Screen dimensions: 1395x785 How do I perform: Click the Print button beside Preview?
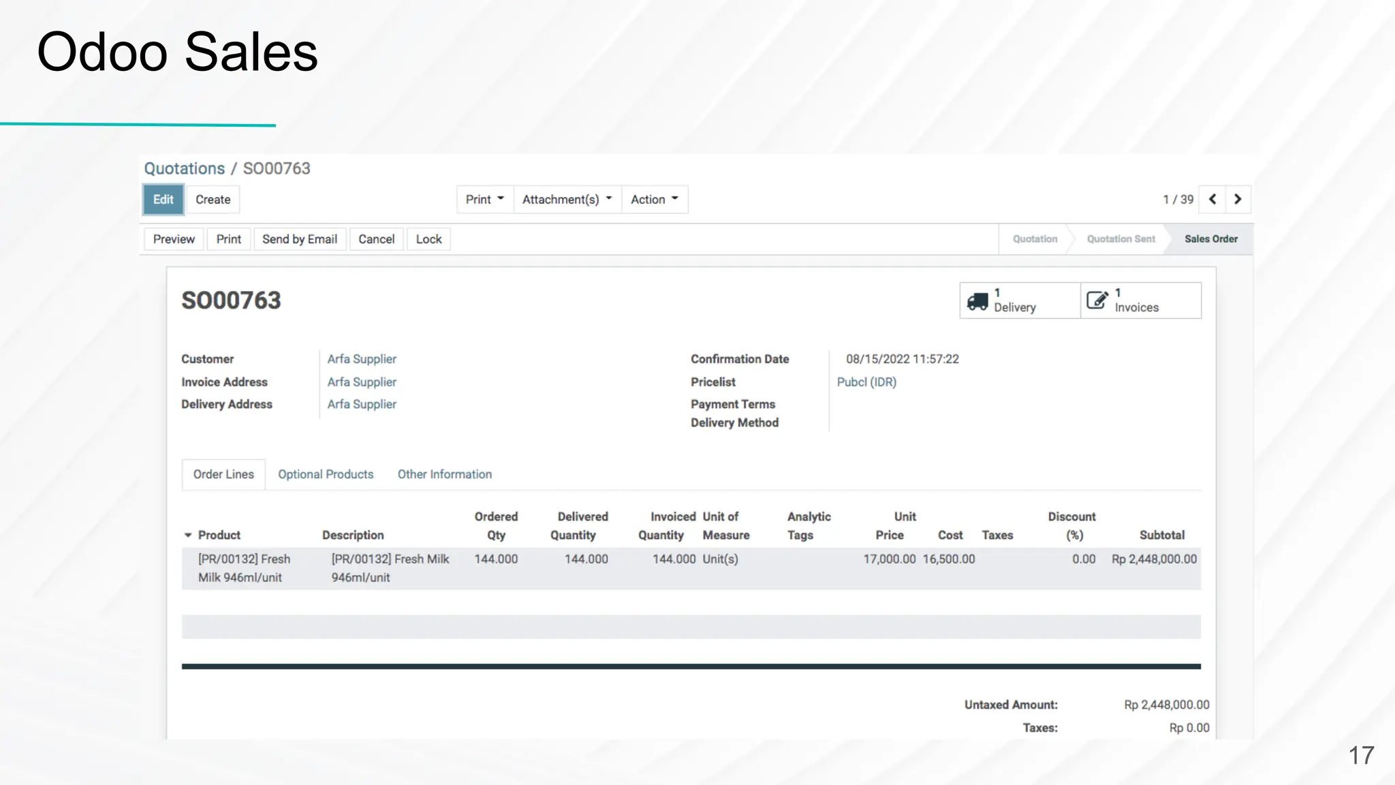[229, 239]
